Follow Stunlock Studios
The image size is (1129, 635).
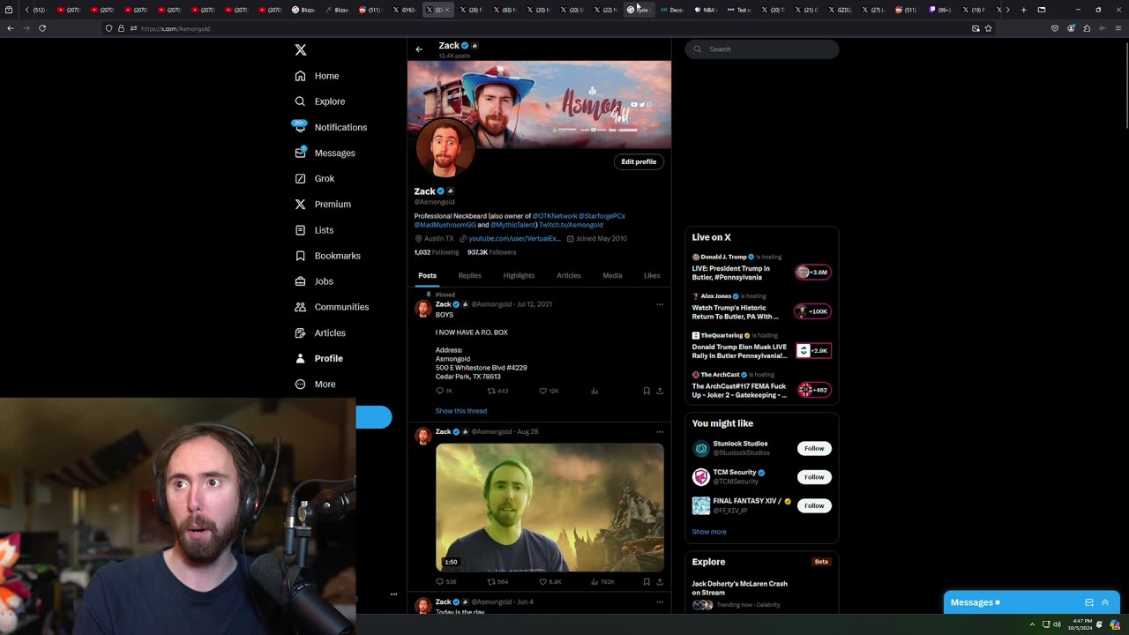(814, 448)
